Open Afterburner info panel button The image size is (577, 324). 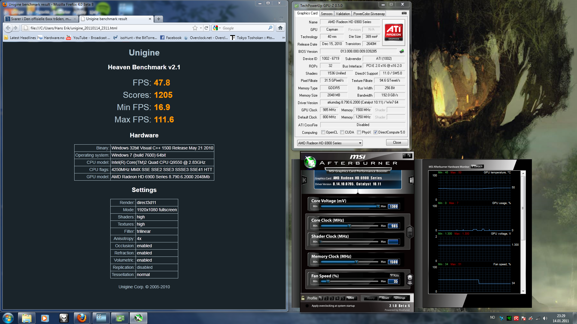point(411,180)
